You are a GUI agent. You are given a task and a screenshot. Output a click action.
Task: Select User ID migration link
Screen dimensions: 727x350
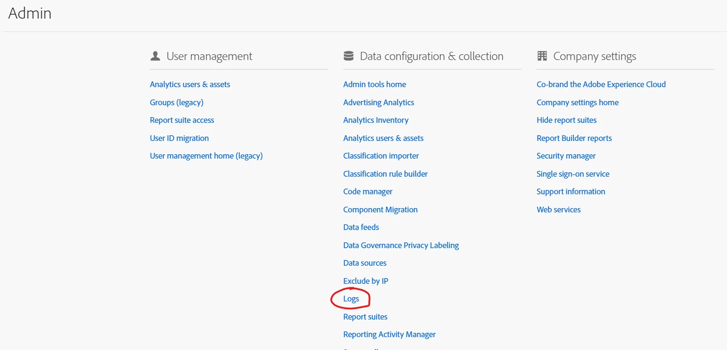point(179,138)
